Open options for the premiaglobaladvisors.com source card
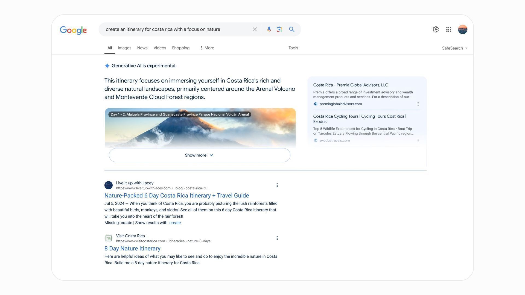Screen dimensions: 525x295 (418, 104)
